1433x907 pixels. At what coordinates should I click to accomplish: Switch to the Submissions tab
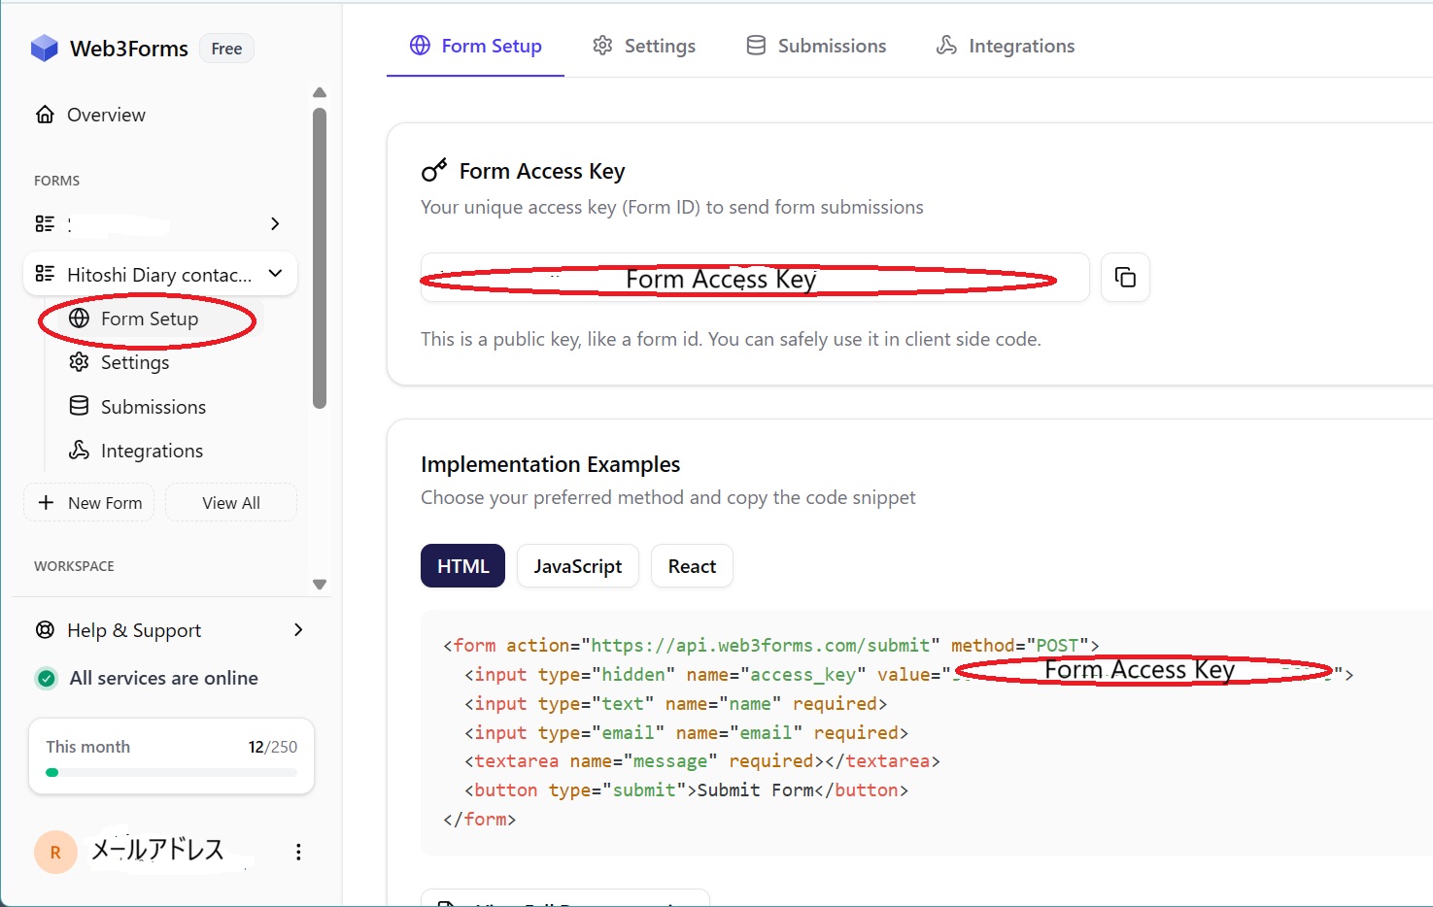[x=816, y=46]
